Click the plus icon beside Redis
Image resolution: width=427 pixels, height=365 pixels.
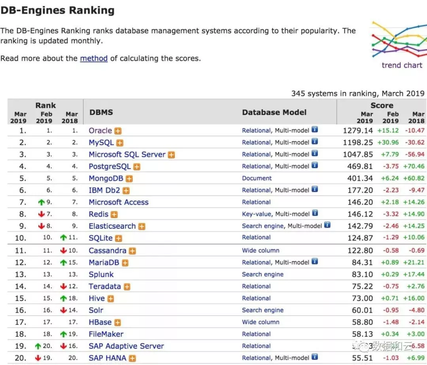[x=114, y=215]
